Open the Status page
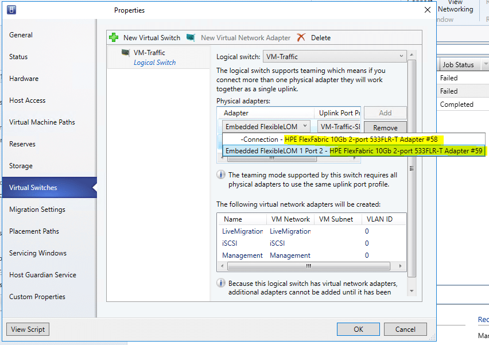This screenshot has height=345, width=489. tap(18, 57)
